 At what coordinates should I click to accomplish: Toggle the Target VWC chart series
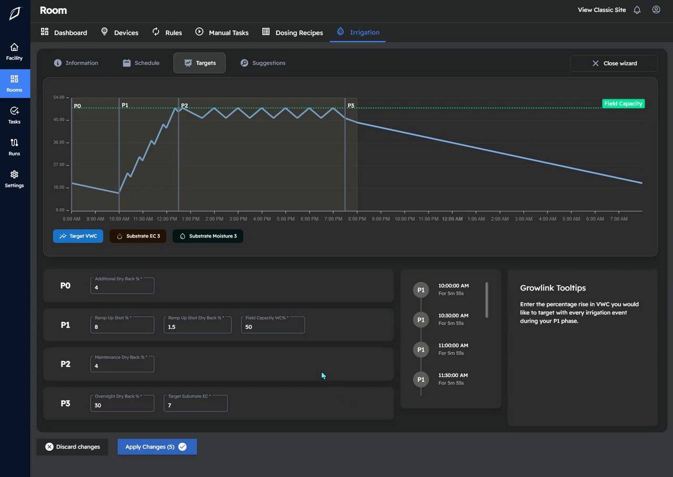[78, 236]
